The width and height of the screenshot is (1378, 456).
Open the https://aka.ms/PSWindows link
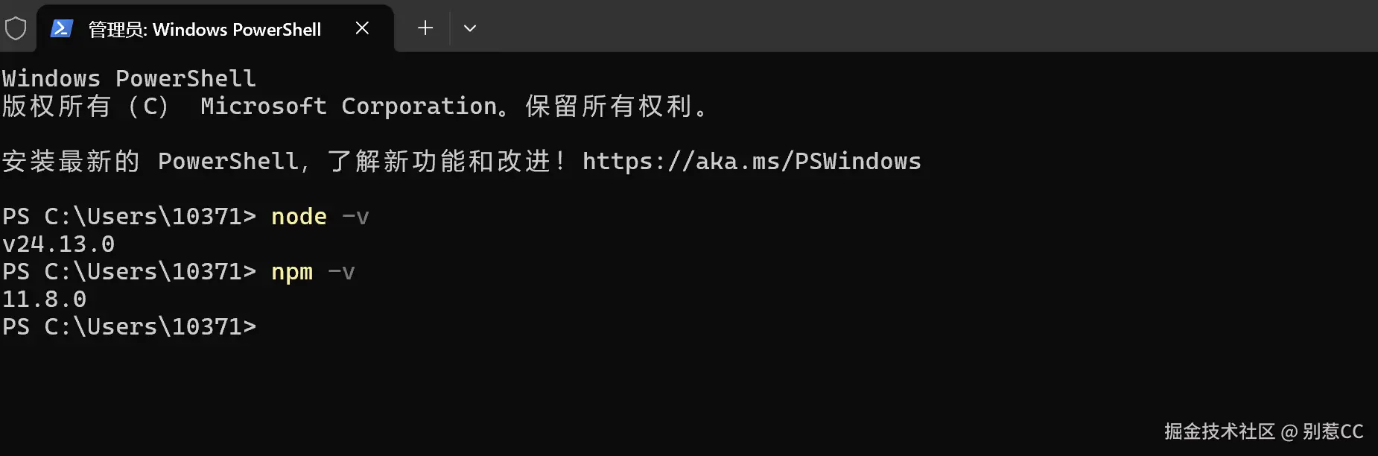click(x=751, y=162)
